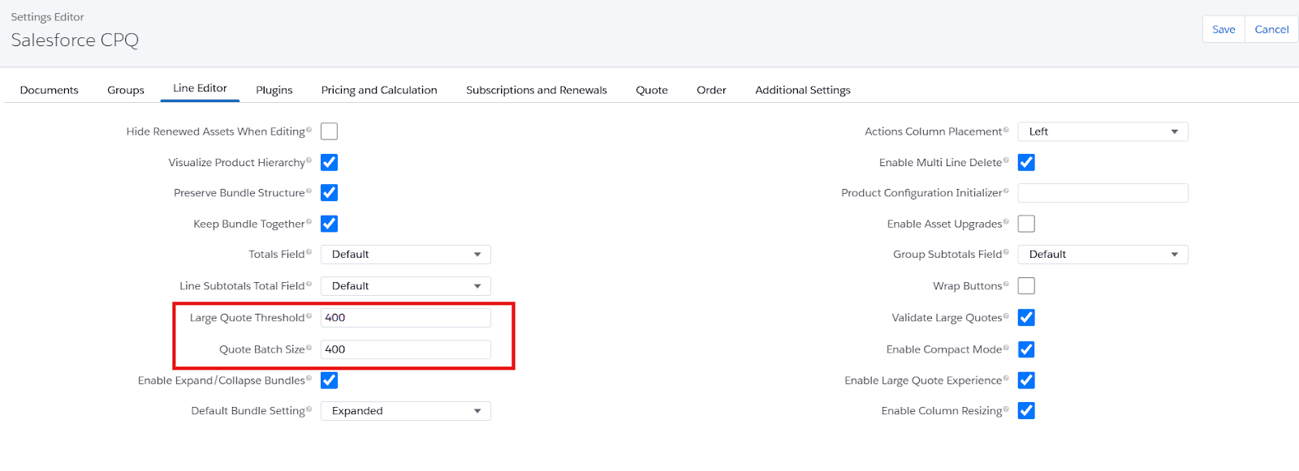1299x471 pixels.
Task: Toggle Validate Large Quotes checkbox
Action: [1026, 318]
